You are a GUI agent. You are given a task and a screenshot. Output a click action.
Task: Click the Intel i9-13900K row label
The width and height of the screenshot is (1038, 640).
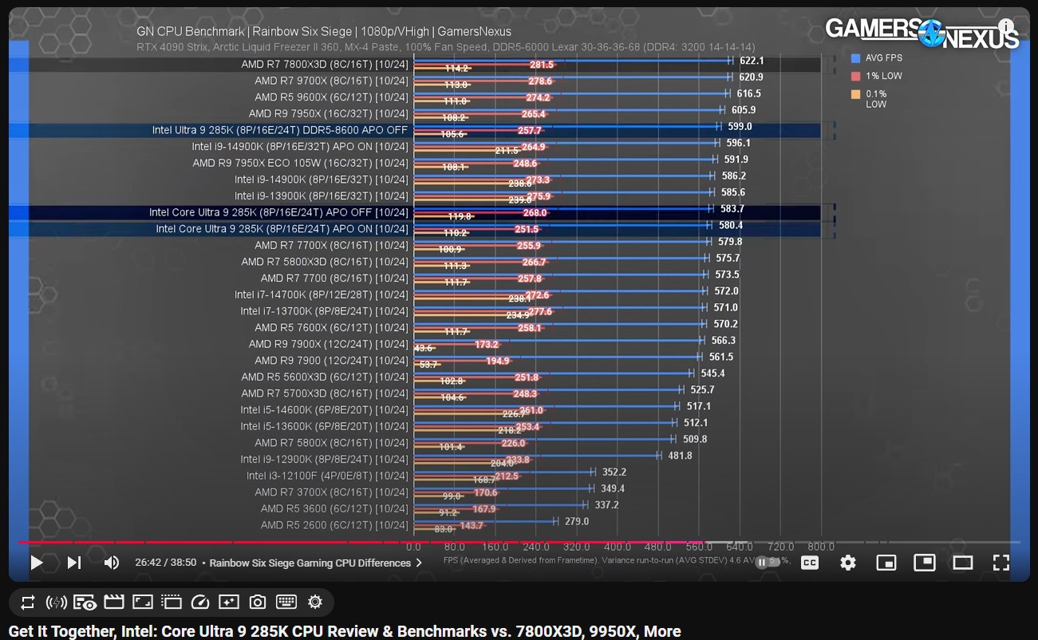tap(322, 196)
